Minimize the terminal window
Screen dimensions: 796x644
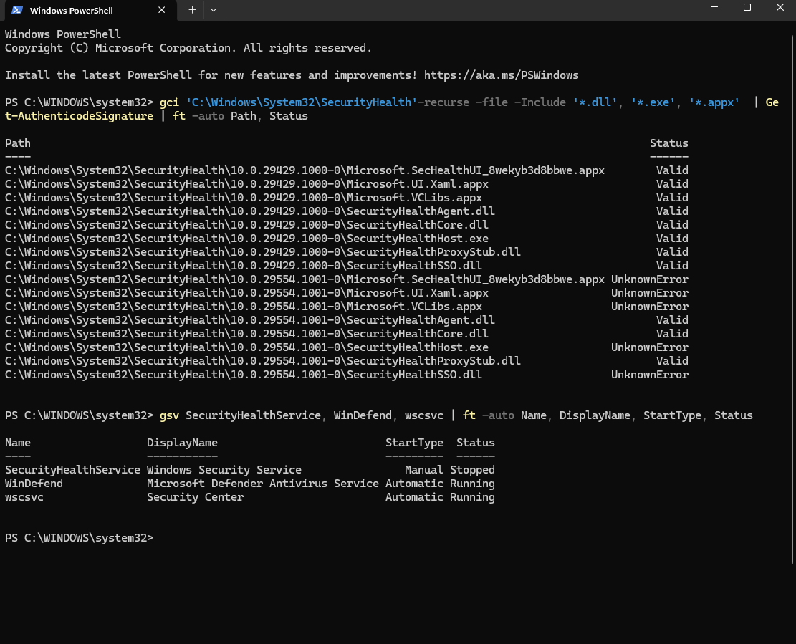click(714, 8)
